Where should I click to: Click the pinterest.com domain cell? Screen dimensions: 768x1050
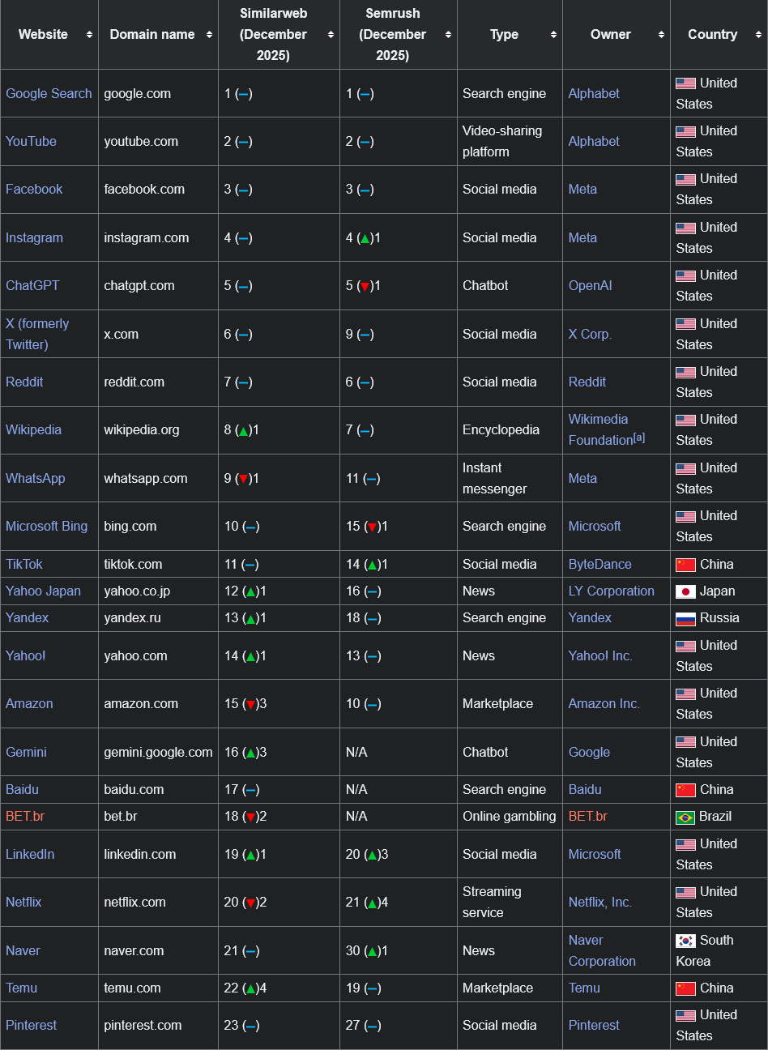coord(158,1025)
